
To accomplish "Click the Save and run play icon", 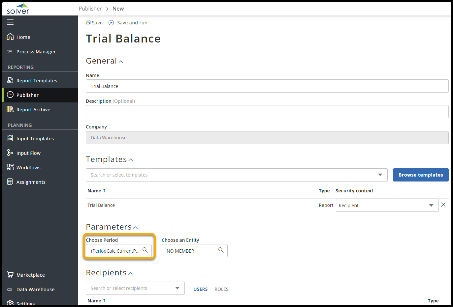I will (x=111, y=23).
